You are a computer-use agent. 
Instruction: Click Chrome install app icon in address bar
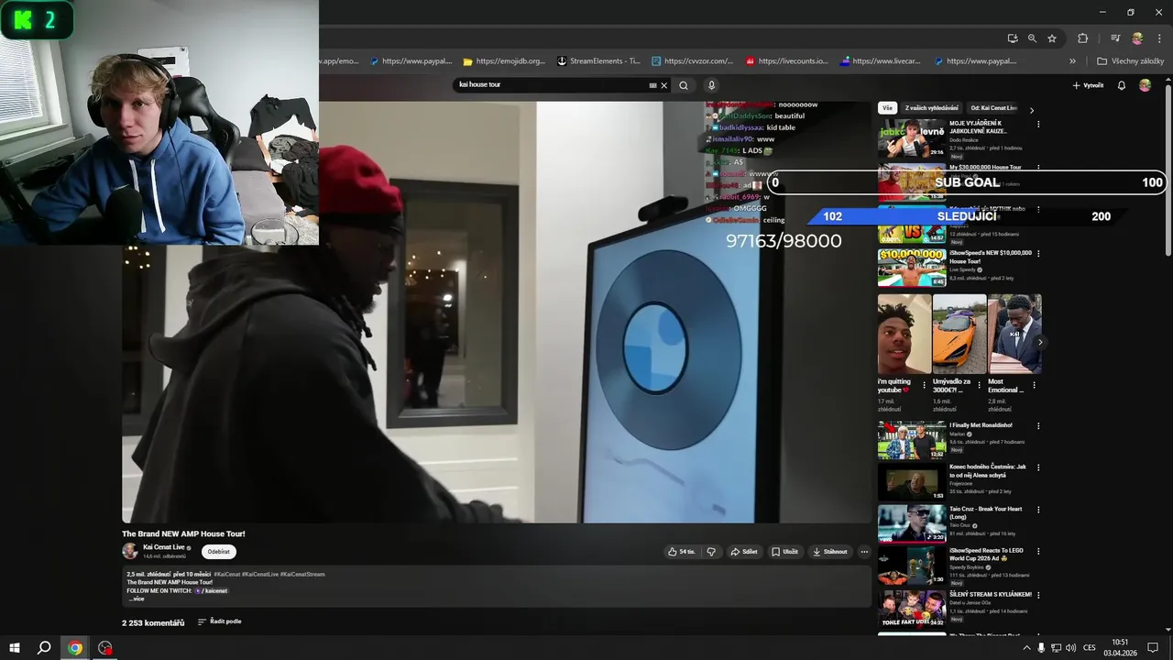click(1013, 38)
